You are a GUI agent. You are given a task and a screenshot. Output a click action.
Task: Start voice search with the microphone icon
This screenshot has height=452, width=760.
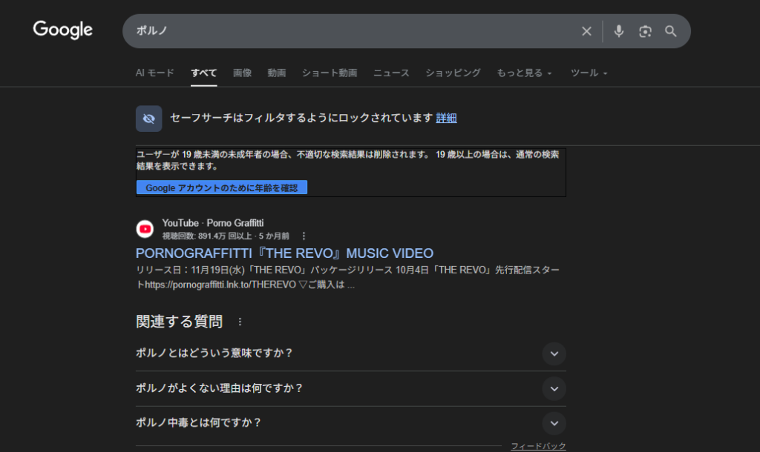pos(619,31)
